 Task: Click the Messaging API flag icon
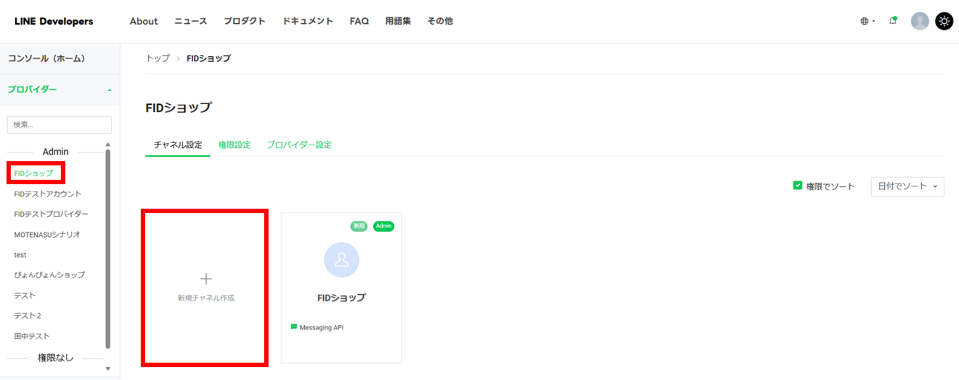coord(294,327)
